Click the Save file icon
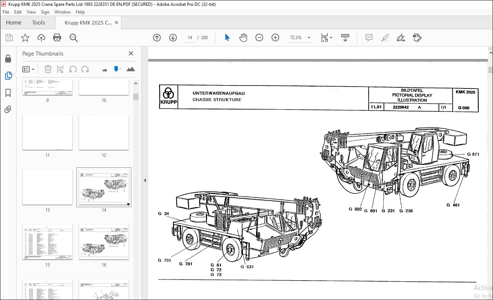The height and width of the screenshot is (300, 493). point(9,38)
